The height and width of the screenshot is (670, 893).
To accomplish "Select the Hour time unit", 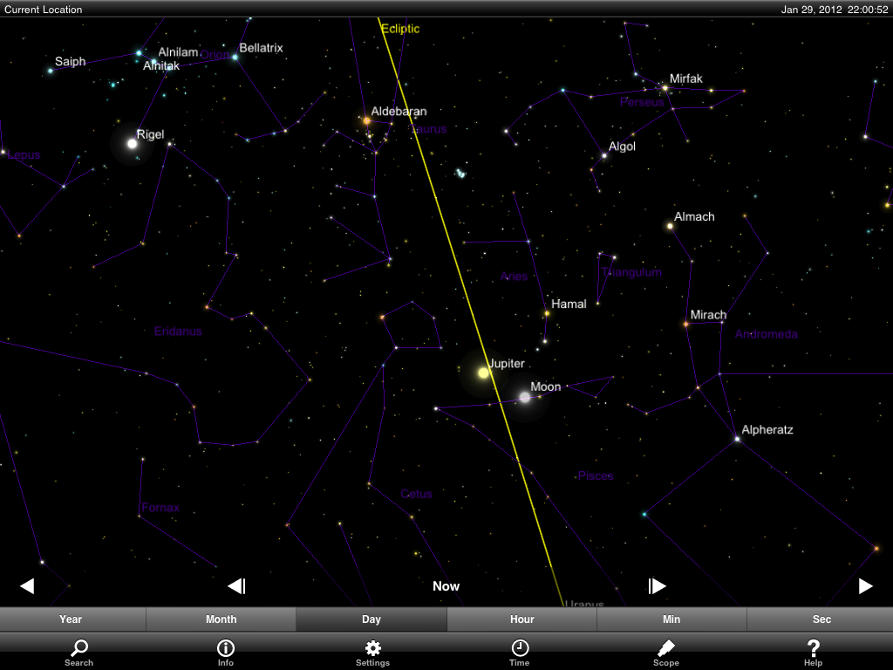I will coord(521,619).
